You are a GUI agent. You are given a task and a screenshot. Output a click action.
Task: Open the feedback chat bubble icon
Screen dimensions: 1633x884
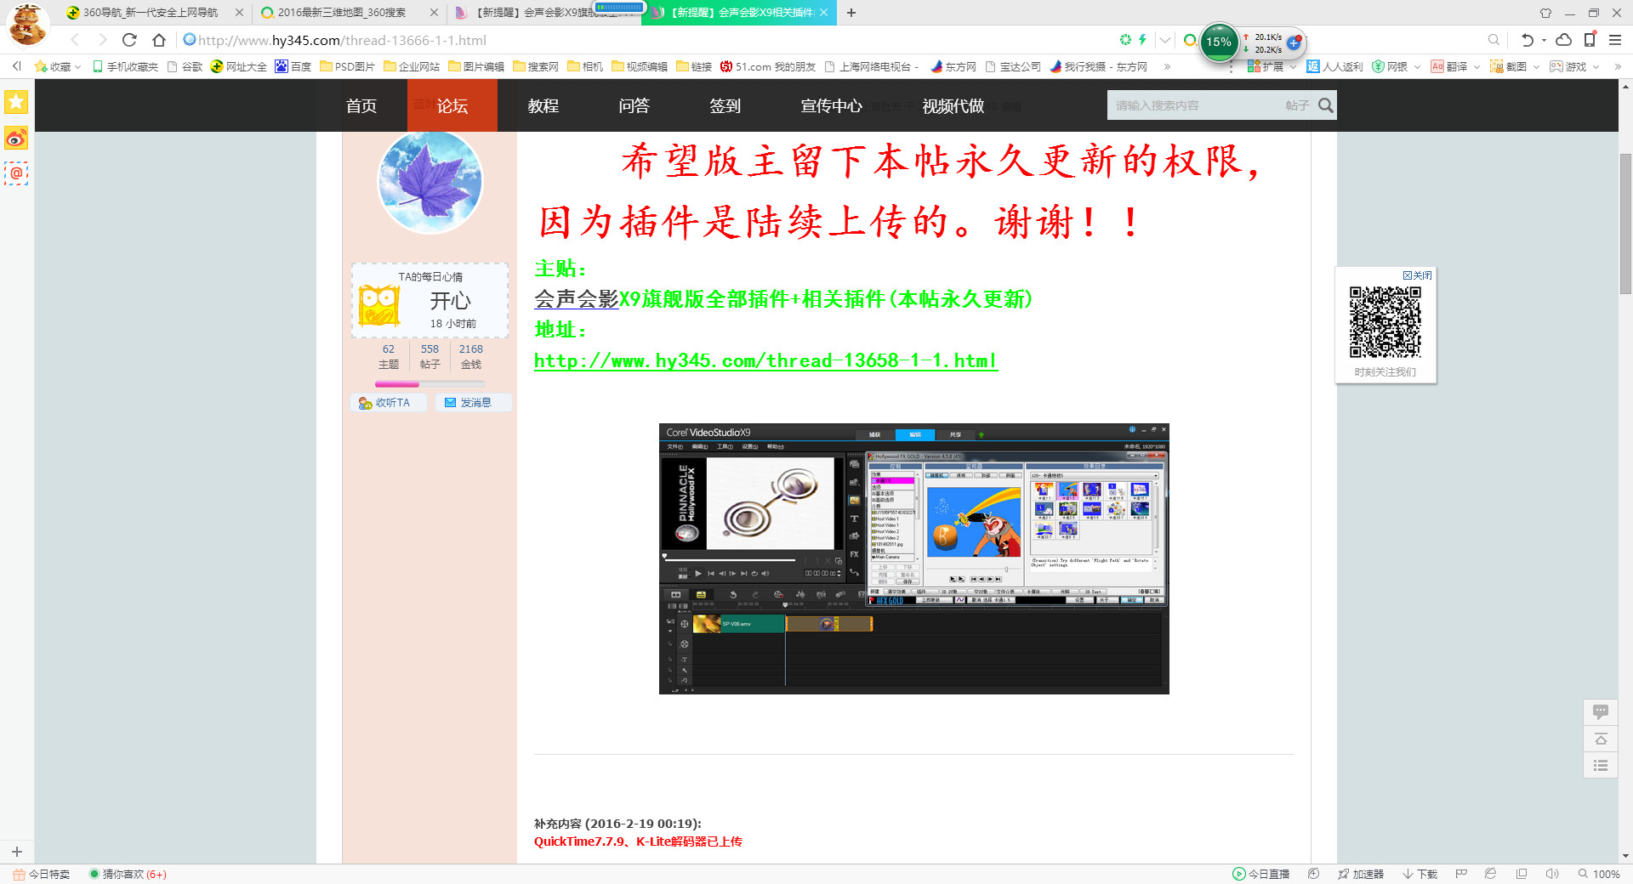point(1601,711)
